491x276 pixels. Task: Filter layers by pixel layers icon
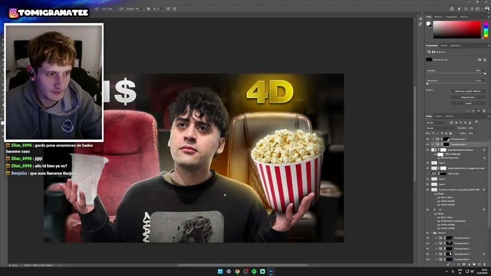click(x=451, y=123)
